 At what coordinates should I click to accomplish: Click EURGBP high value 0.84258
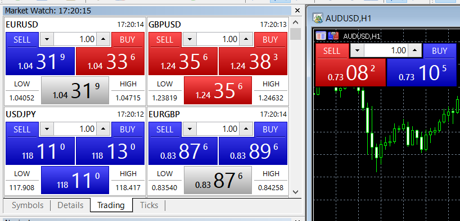271,187
